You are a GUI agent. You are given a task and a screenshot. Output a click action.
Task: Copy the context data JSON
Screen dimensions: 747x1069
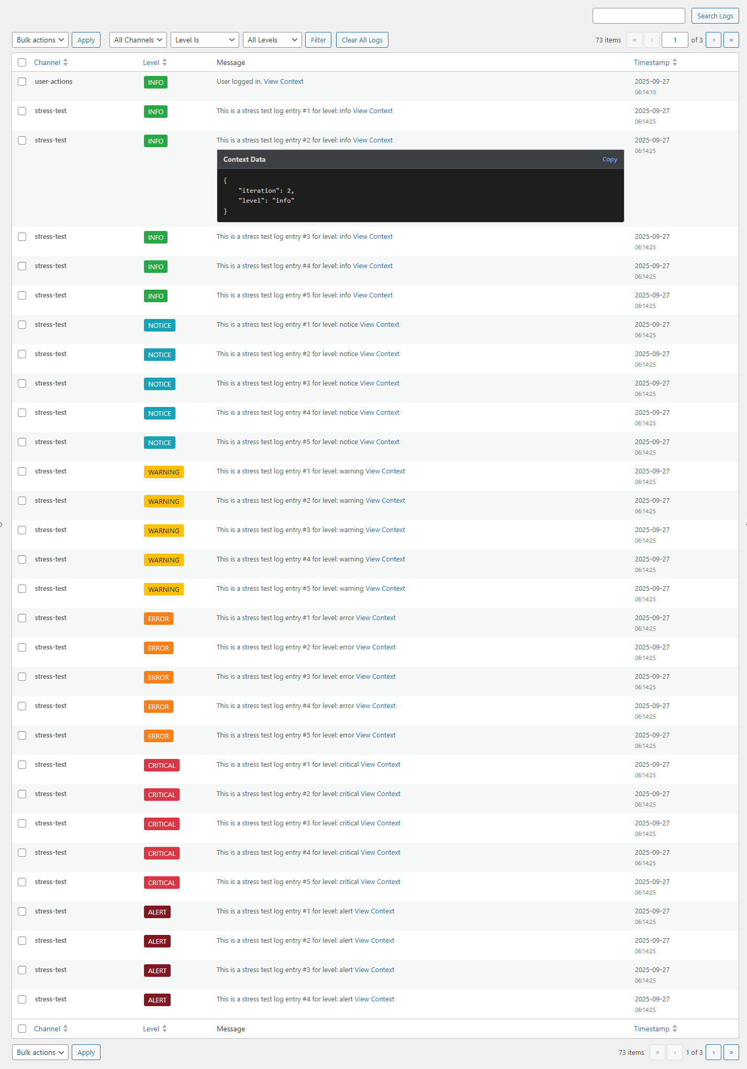609,160
